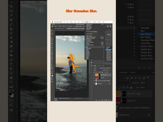Select the Rectangle shape tool in center window
The width and height of the screenshot is (163, 122).
click(x=52, y=66)
